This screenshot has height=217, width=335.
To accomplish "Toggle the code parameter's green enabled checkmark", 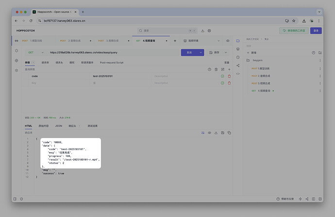I will [x=222, y=76].
